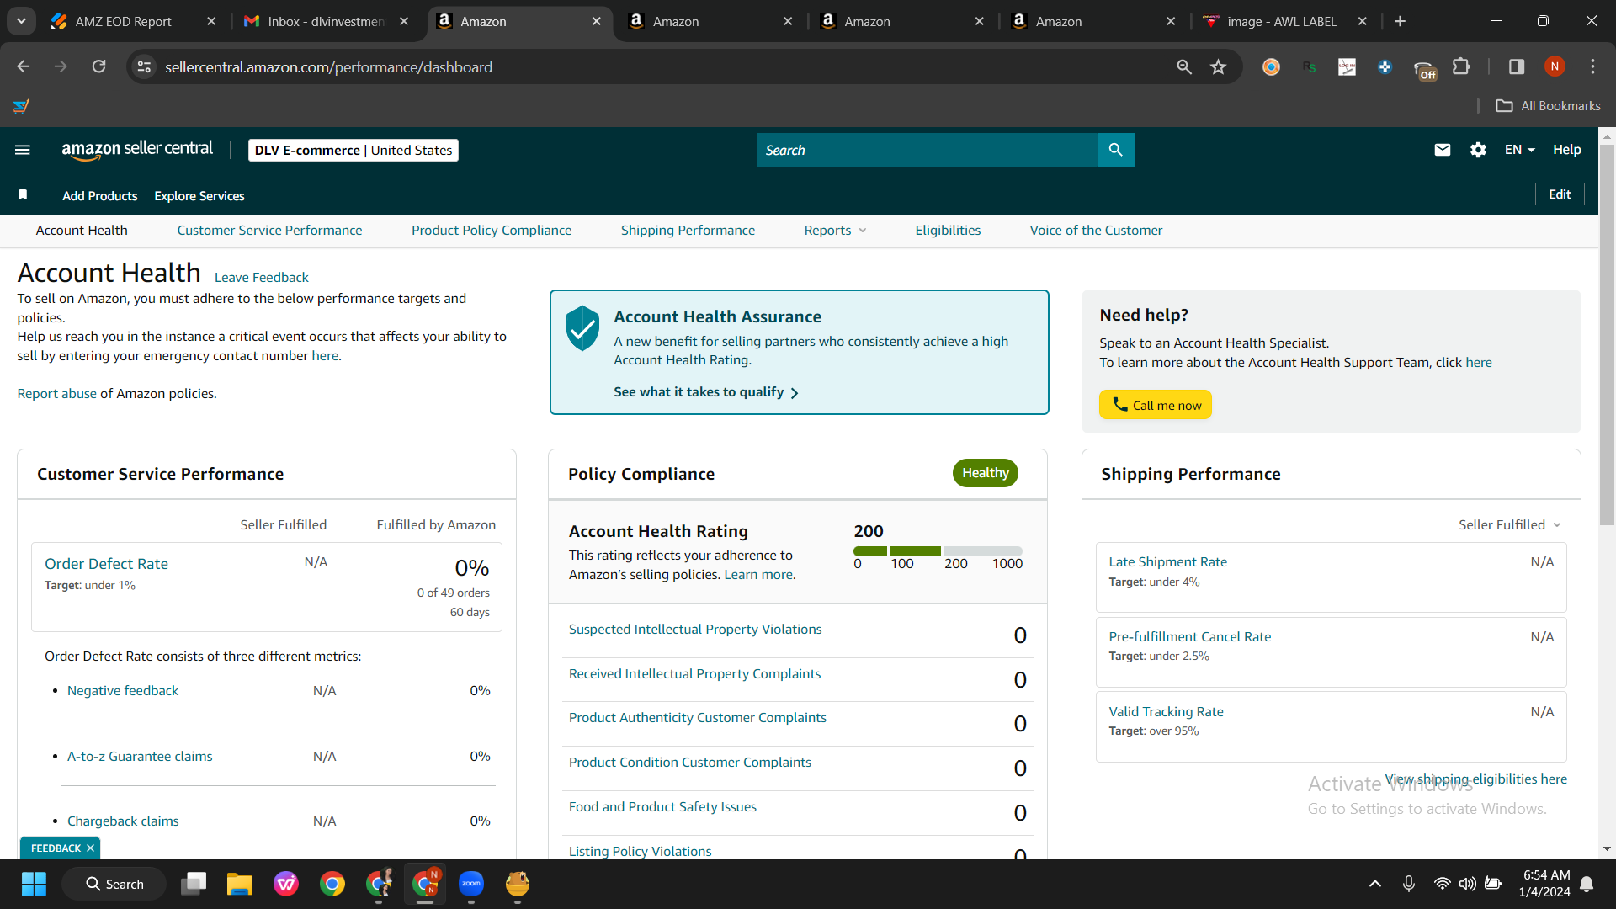Open Suspected Intellectual Property Violations link
The height and width of the screenshot is (909, 1616).
(695, 630)
